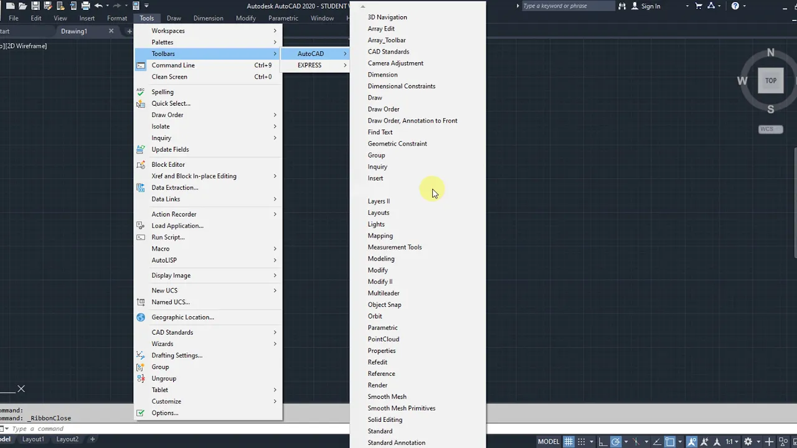
Task: Enable the Object Snap toolbar
Action: (x=417, y=305)
